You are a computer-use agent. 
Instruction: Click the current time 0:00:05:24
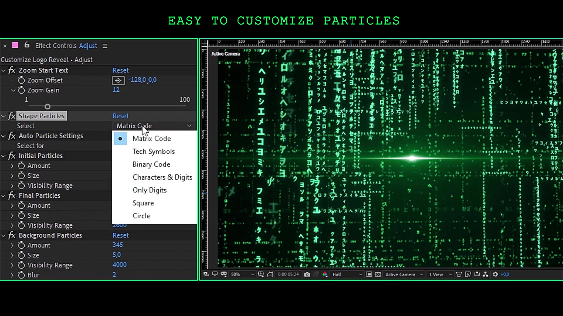(288, 274)
